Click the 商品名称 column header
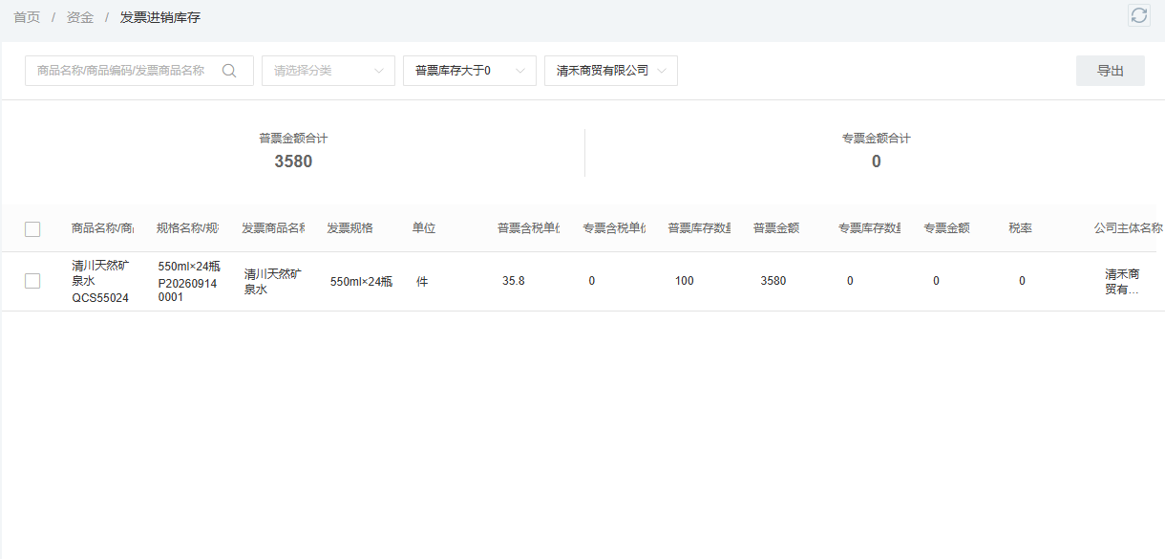1165x559 pixels. pos(102,228)
